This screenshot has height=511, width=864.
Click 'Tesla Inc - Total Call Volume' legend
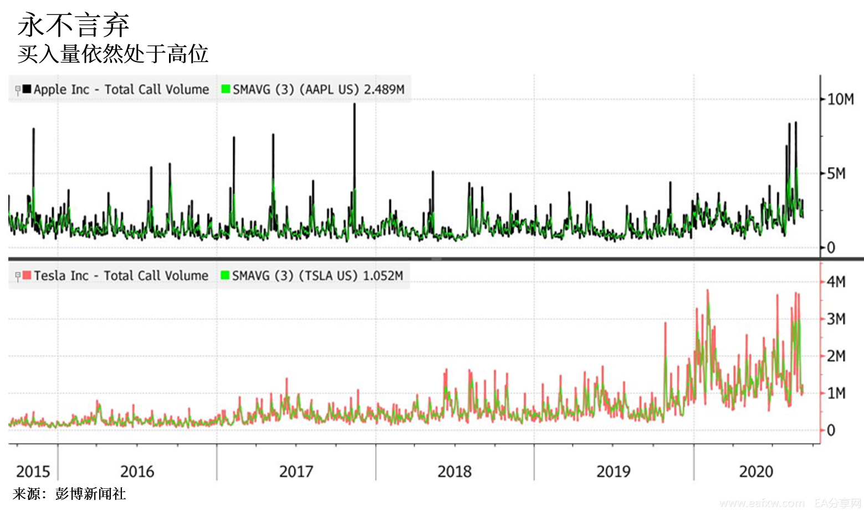click(121, 275)
